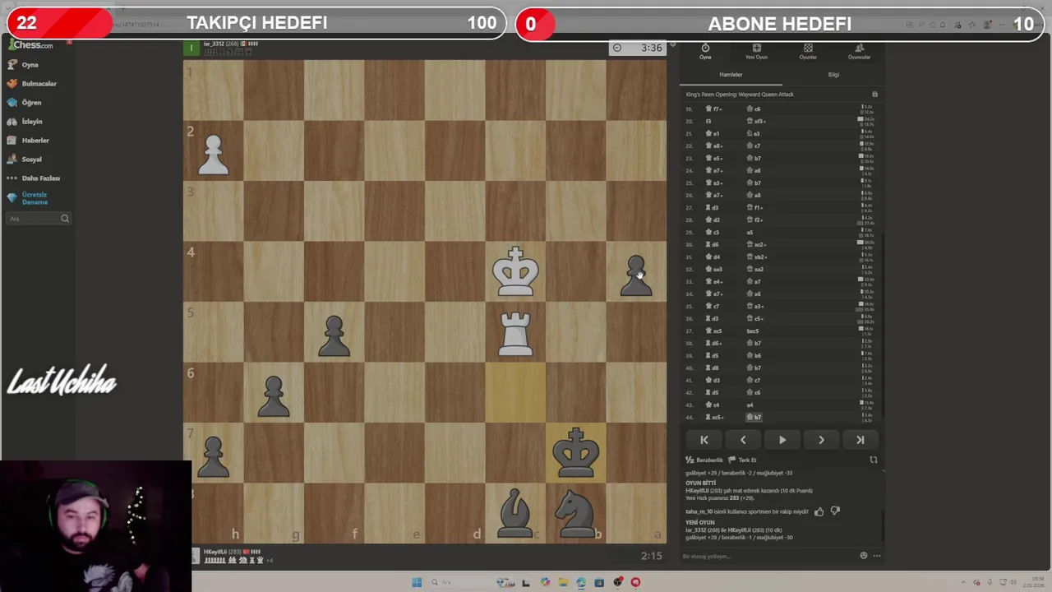This screenshot has height=592, width=1052.
Task: Open chat options three-dot menu
Action: [x=876, y=556]
